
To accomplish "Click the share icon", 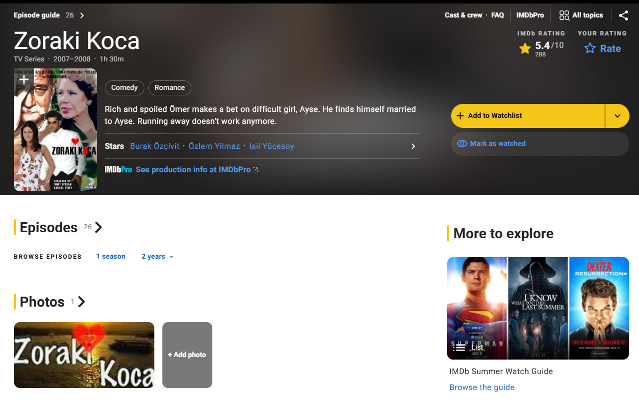I will 624,15.
